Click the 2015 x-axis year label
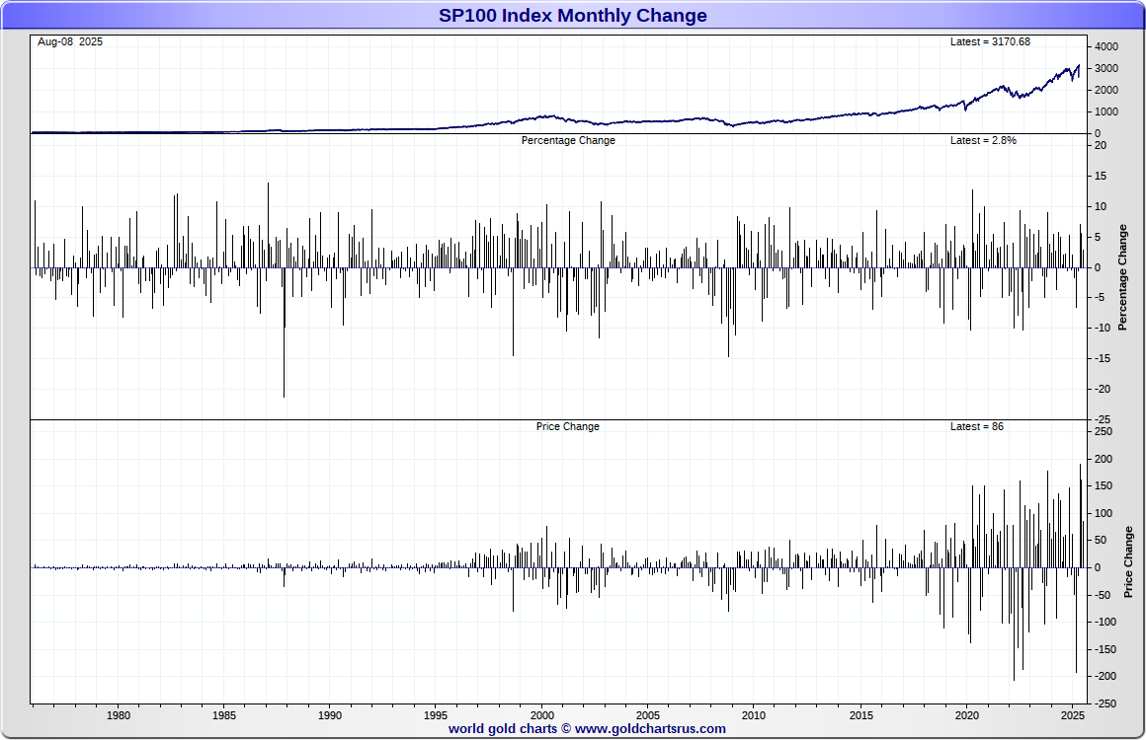1146x740 pixels. (860, 715)
